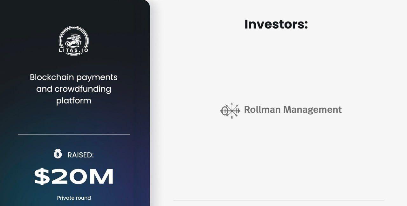The height and width of the screenshot is (206, 407).
Task: Click the word Rollman in investor name
Action: click(x=262, y=110)
